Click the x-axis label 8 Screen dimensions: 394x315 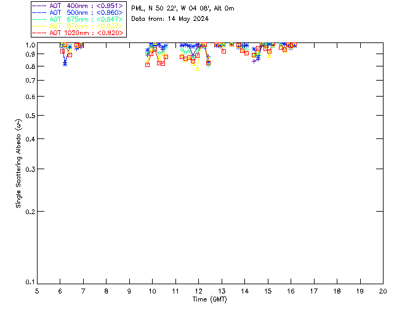(107, 291)
